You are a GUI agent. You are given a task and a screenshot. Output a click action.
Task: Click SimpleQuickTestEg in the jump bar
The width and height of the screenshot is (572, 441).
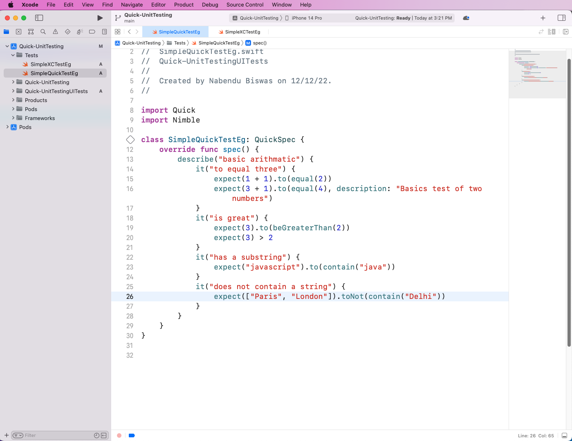[x=215, y=43]
